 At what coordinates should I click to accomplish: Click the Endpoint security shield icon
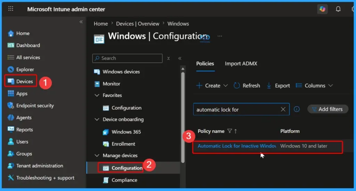click(11, 105)
